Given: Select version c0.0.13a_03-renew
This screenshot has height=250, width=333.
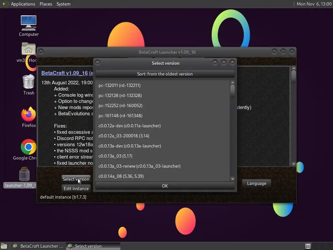Looking at the screenshot, I should point(163,166).
